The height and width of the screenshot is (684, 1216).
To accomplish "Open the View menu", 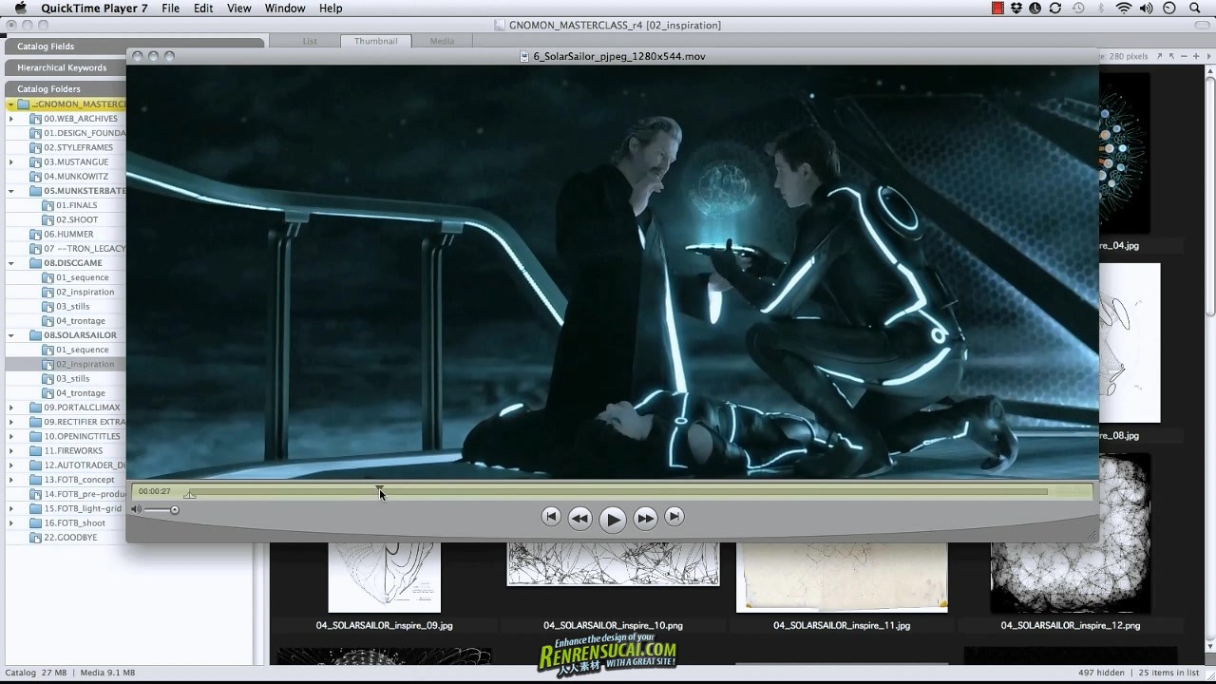I will coord(239,9).
